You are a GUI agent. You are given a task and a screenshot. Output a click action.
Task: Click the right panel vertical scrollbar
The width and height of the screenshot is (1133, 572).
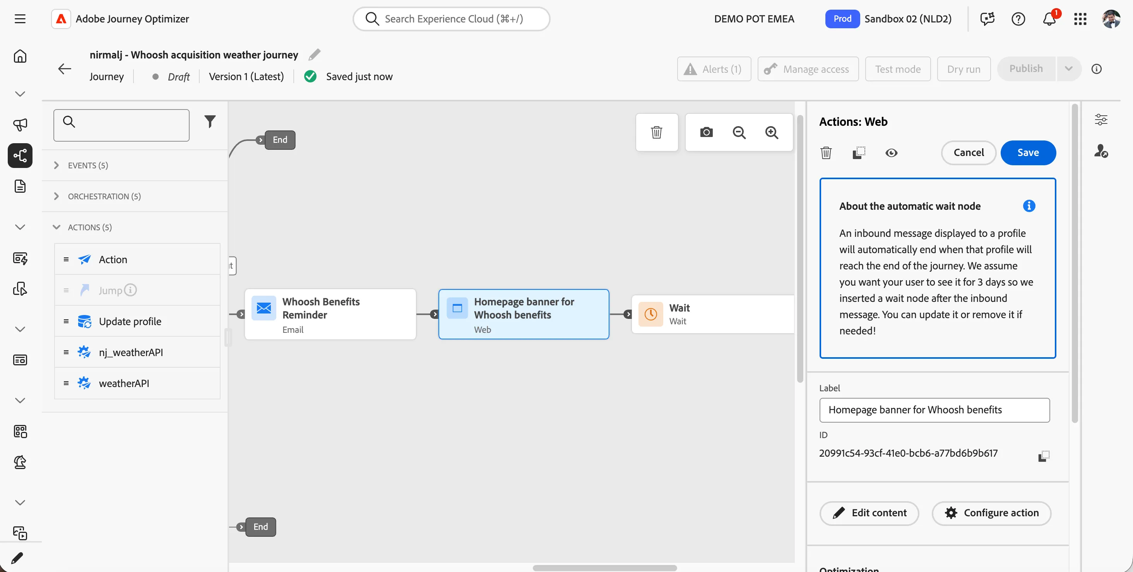click(x=1075, y=264)
